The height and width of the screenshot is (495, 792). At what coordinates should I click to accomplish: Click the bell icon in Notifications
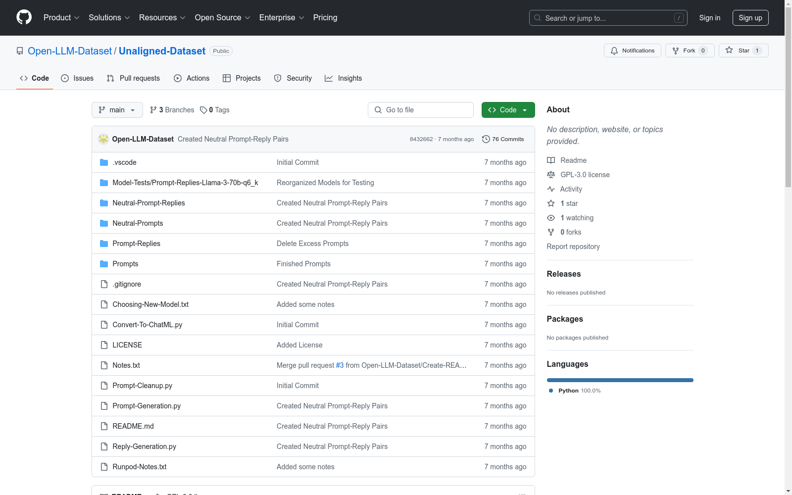pyautogui.click(x=614, y=50)
